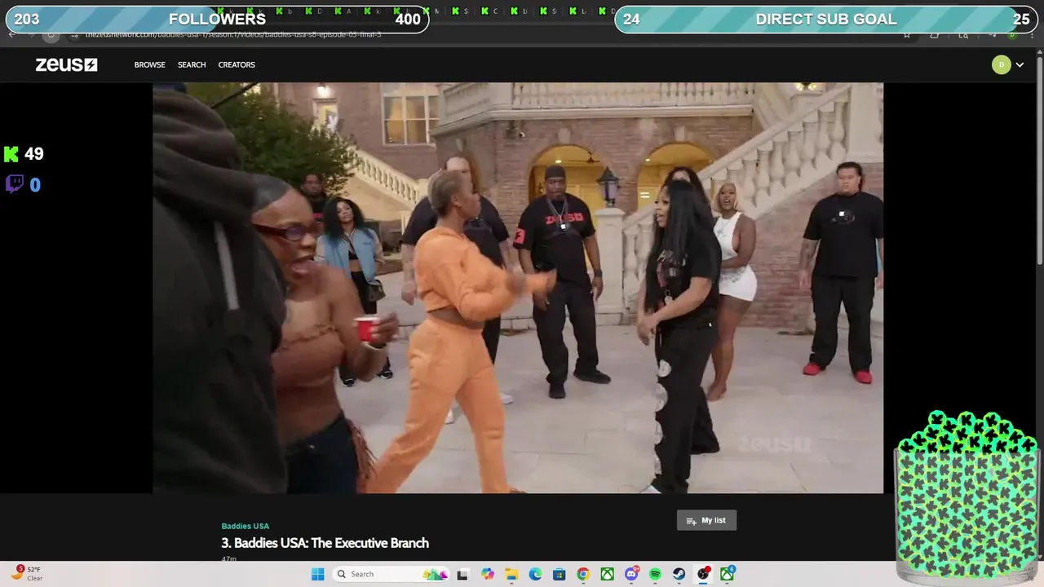Add the episode with My list button
This screenshot has height=587, width=1044.
coord(706,520)
